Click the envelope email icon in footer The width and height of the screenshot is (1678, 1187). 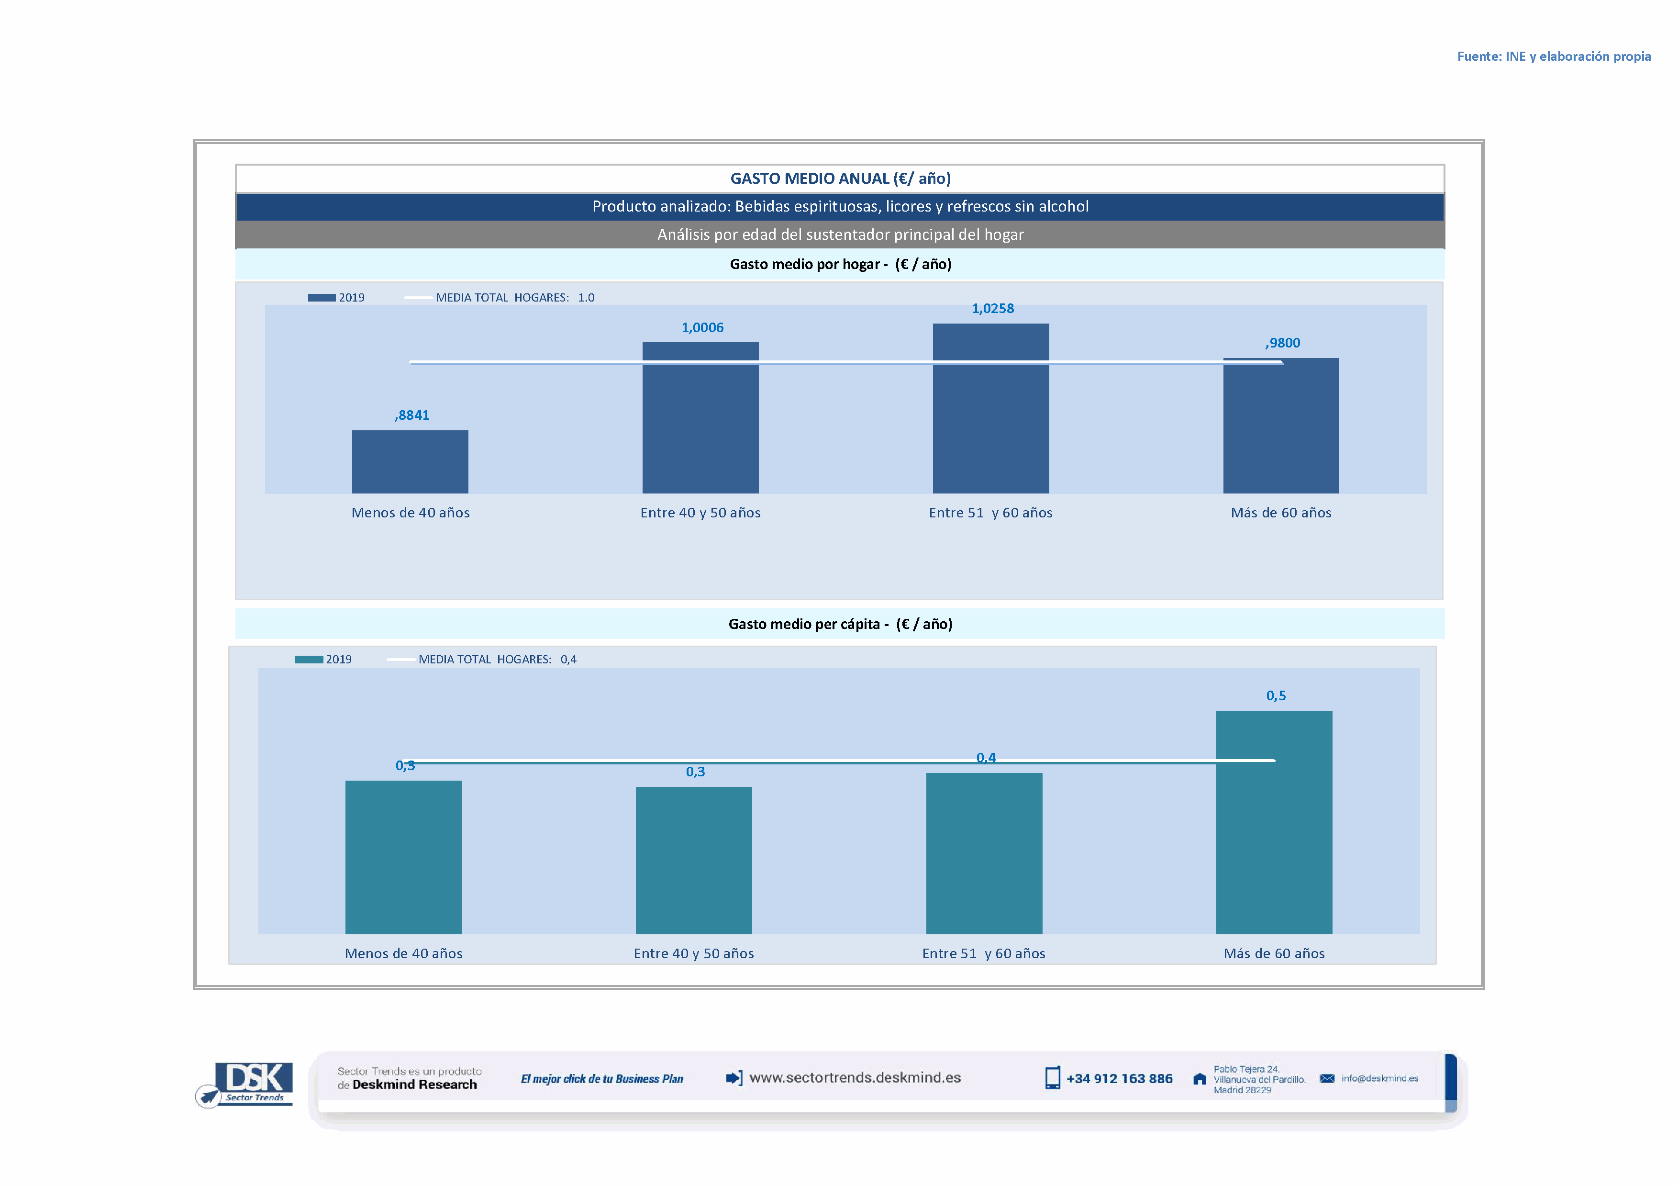[1327, 1079]
